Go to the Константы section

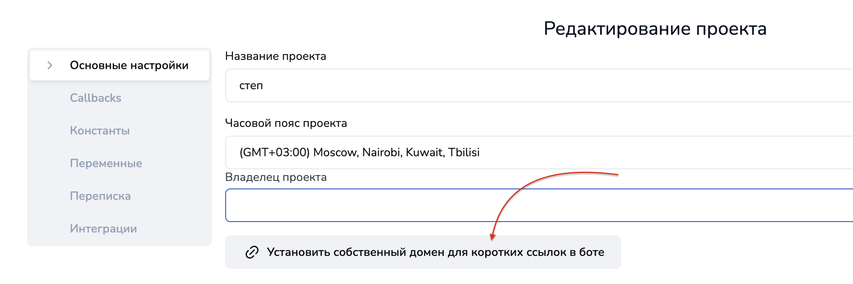click(100, 131)
